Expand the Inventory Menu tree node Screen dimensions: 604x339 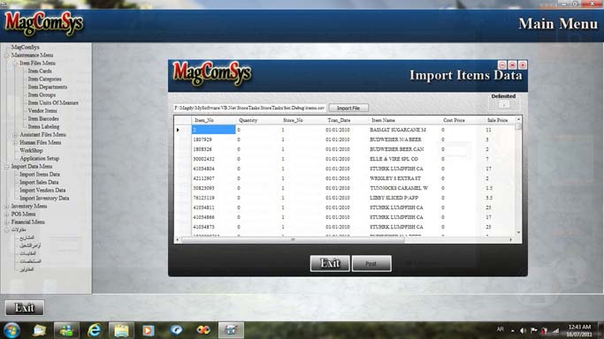point(6,207)
